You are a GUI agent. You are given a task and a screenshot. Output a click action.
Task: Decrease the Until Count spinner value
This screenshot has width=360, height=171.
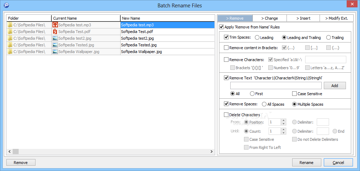[284, 133]
